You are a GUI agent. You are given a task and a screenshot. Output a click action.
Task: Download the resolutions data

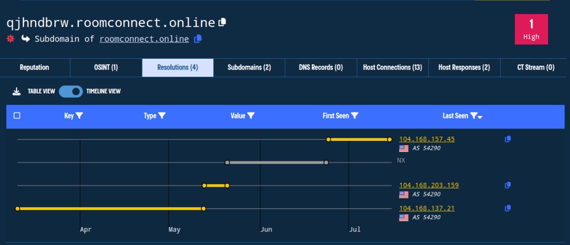[17, 91]
